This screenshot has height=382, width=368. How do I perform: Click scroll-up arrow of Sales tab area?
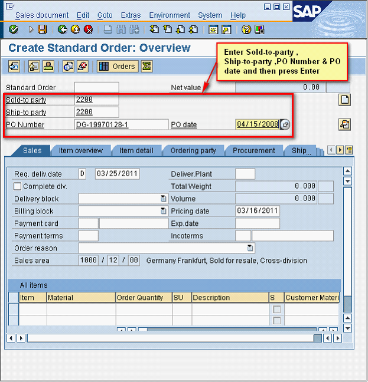(347, 172)
